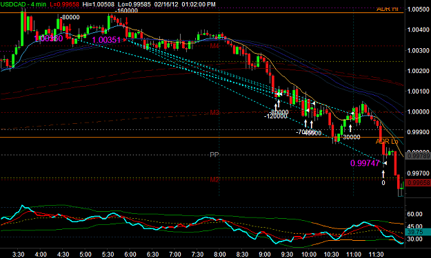Click the ADR Hi line label
Viewport: 431px width, 258px height.
387,9
